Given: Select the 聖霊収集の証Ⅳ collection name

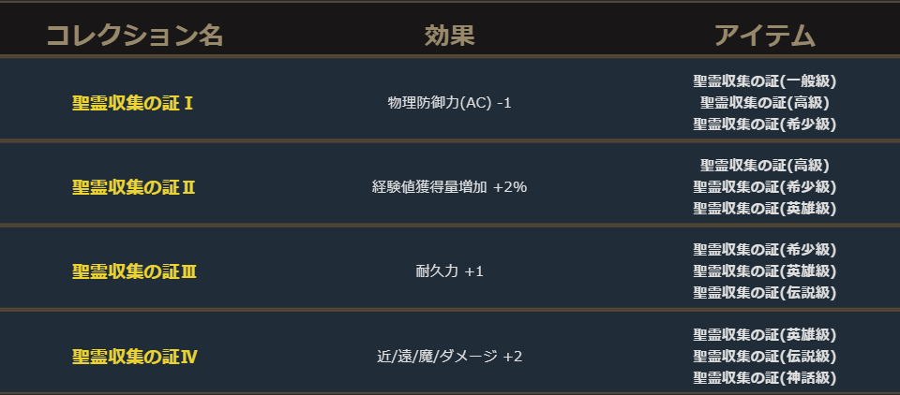Looking at the screenshot, I should [133, 357].
